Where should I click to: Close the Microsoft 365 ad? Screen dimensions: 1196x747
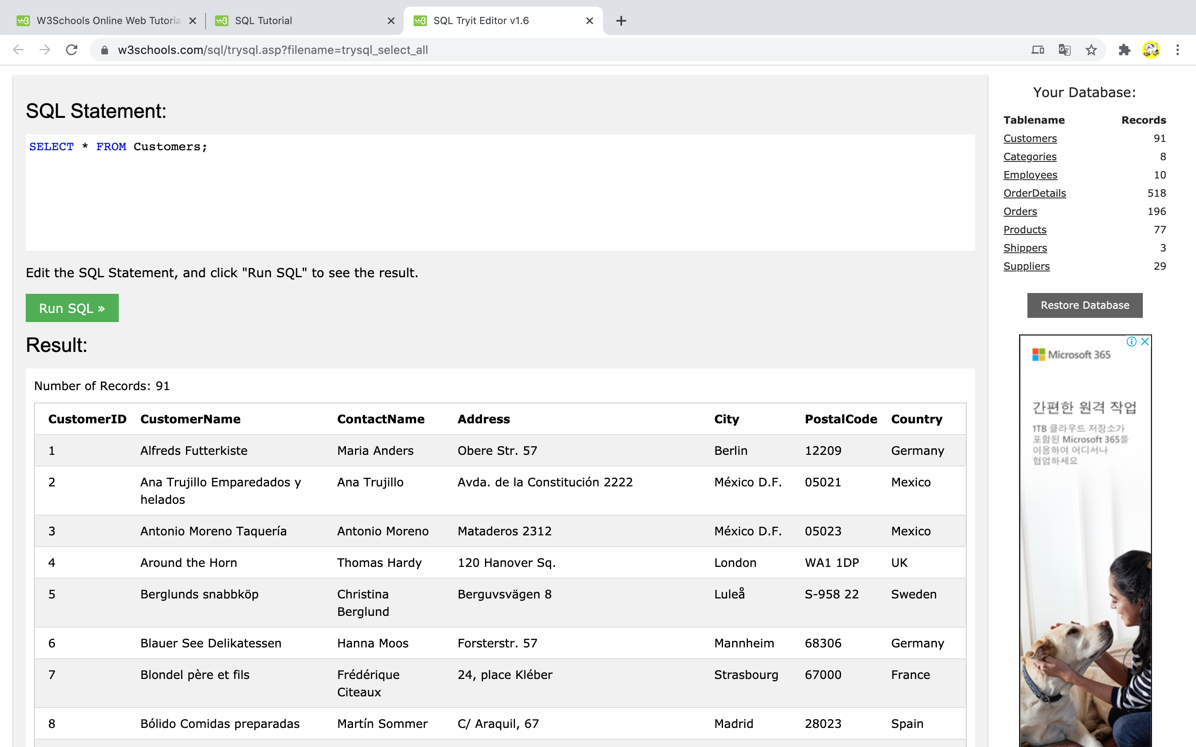1145,342
